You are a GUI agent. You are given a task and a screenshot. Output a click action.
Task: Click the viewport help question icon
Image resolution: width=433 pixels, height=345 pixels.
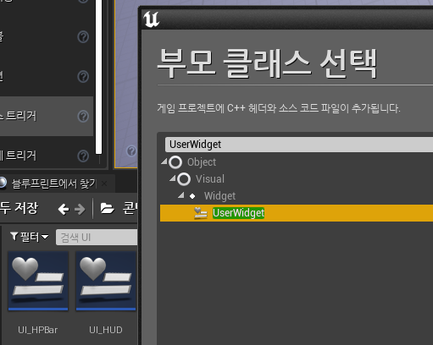coord(131,151)
